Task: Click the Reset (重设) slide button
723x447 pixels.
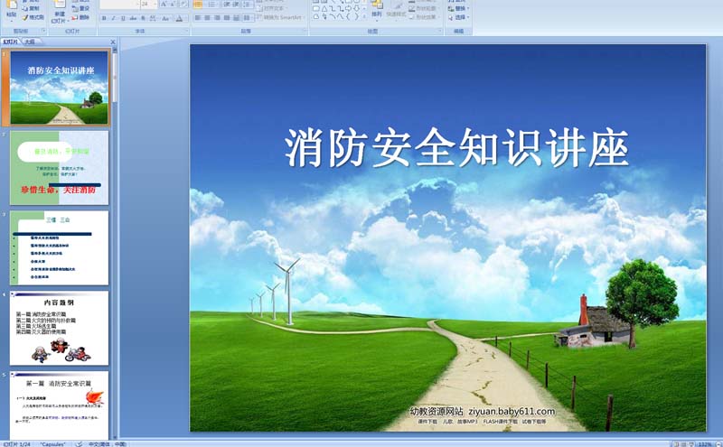Action: coord(80,8)
